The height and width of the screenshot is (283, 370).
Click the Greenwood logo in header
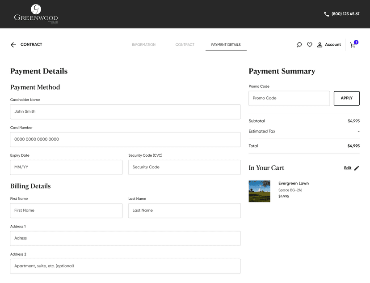click(x=36, y=14)
